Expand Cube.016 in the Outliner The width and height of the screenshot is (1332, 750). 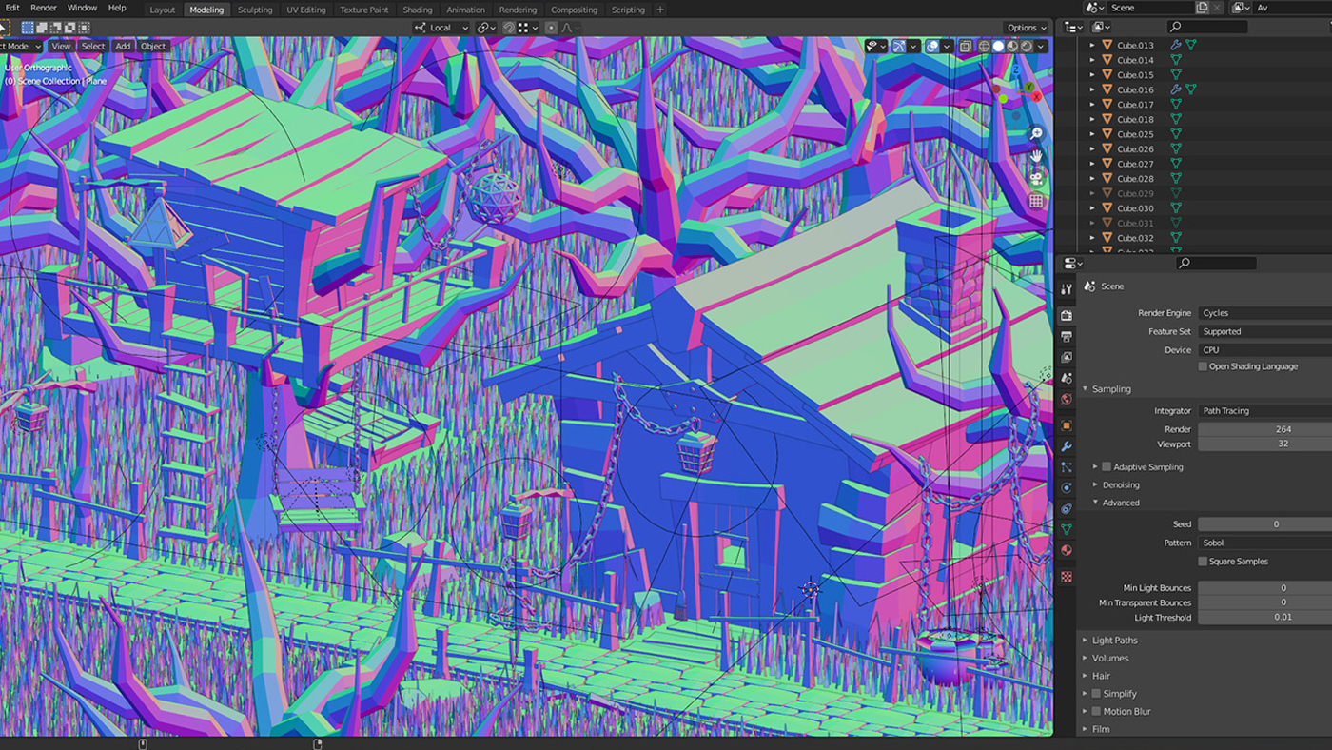[x=1091, y=89]
